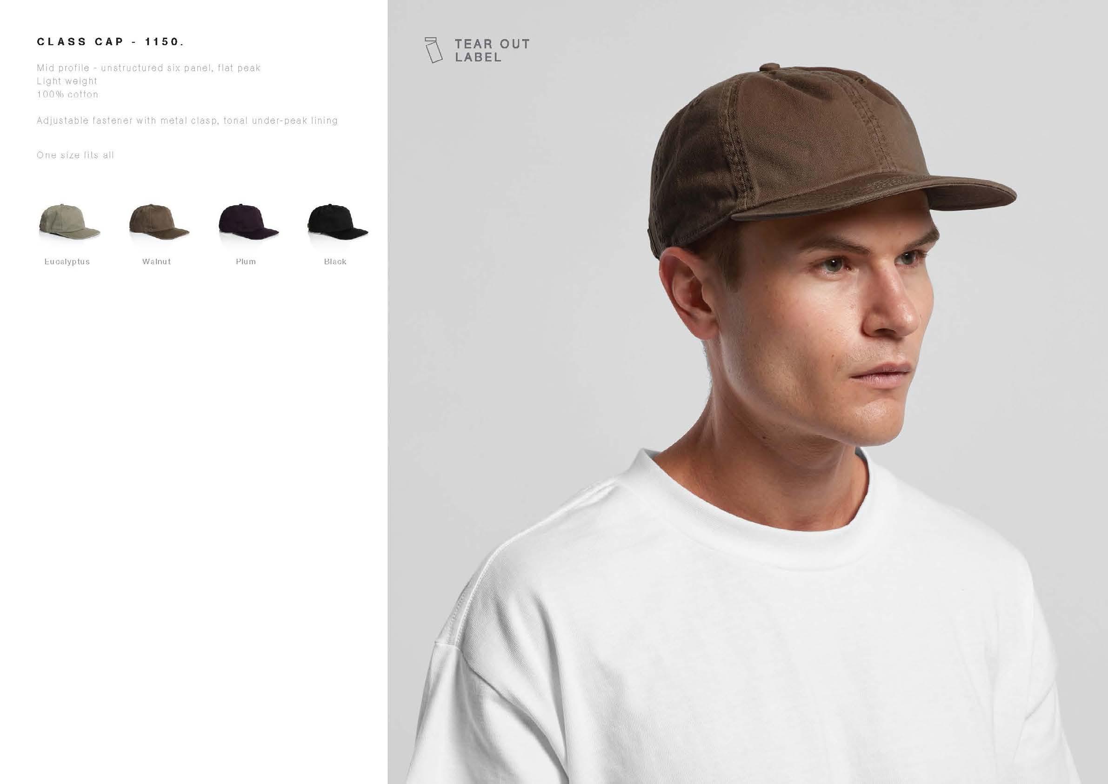The height and width of the screenshot is (784, 1108).
Task: Click the Plum color label
Action: pyautogui.click(x=246, y=261)
